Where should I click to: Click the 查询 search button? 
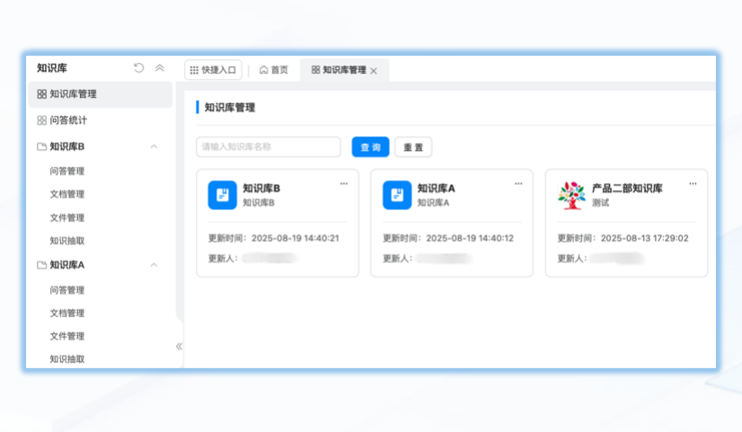click(370, 147)
